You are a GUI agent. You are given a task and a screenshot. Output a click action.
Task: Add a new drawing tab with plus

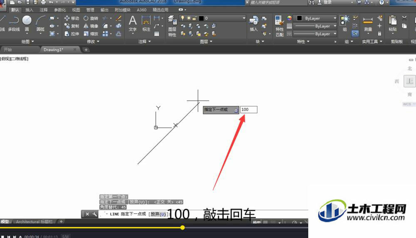[x=86, y=49]
